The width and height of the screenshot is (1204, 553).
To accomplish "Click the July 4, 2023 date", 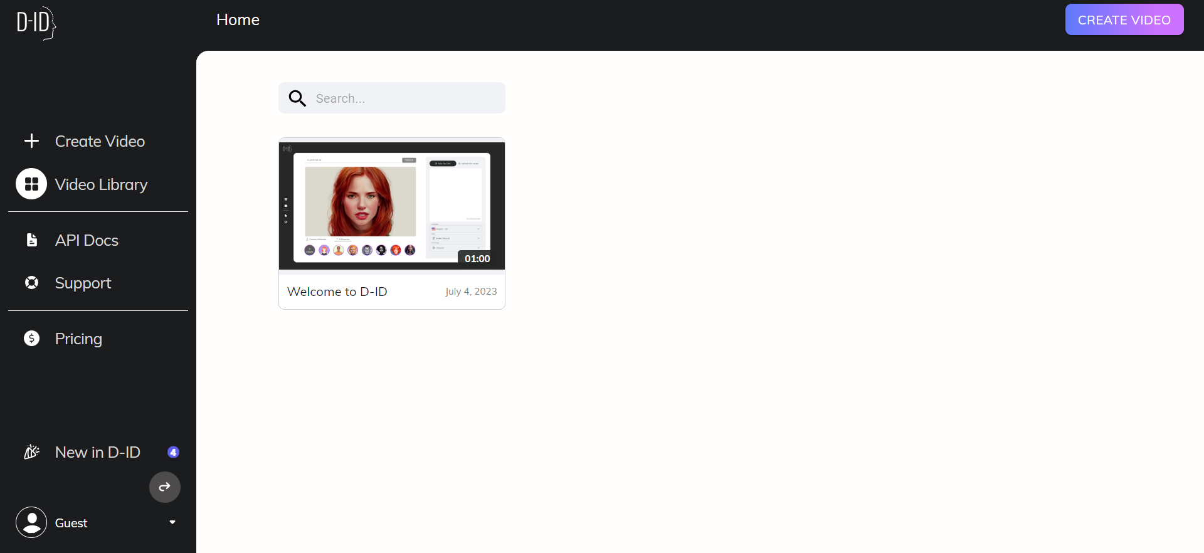I will [471, 292].
